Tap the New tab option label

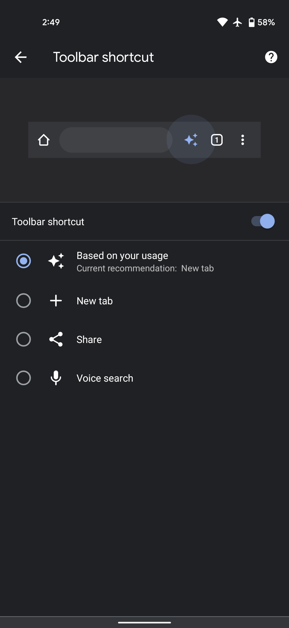94,301
